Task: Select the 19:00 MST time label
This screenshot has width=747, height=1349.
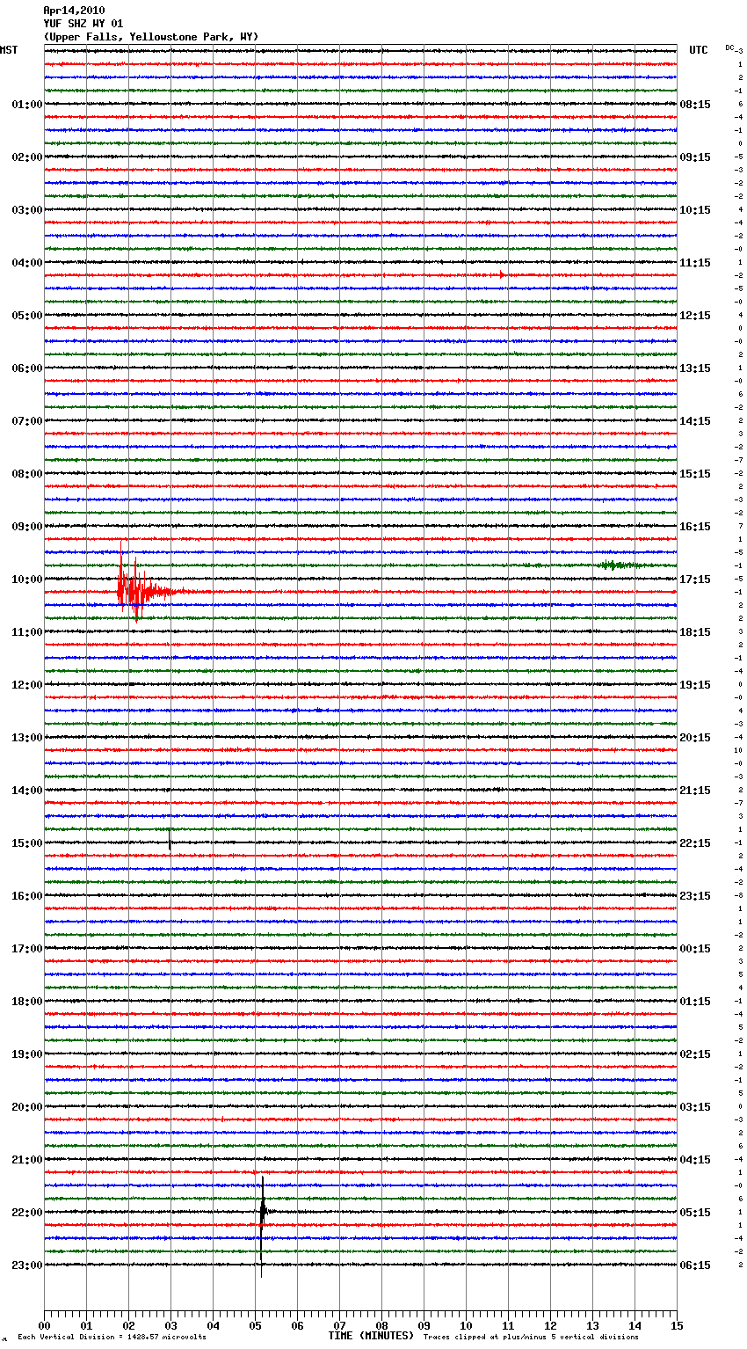Action: click(27, 1054)
